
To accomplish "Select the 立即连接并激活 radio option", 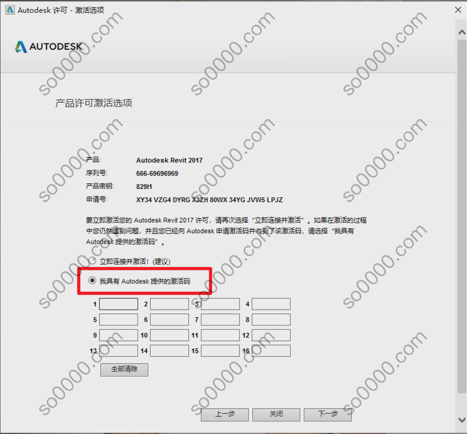I will pyautogui.click(x=93, y=261).
